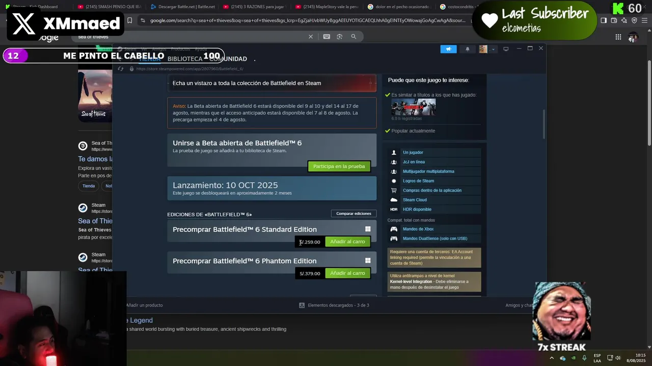Open Google apps grid icon
The height and width of the screenshot is (366, 652).
coord(618,37)
